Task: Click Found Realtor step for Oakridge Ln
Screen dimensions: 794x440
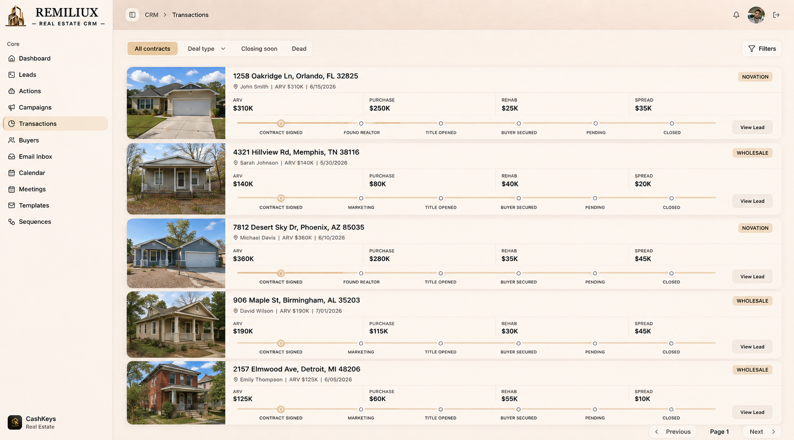Action: pyautogui.click(x=361, y=123)
